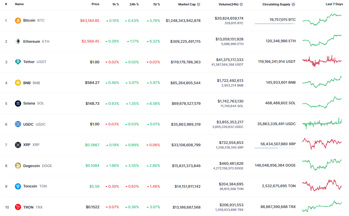The height and width of the screenshot is (216, 349).
Task: Click the BNB coin logo icon
Action: coord(18,83)
